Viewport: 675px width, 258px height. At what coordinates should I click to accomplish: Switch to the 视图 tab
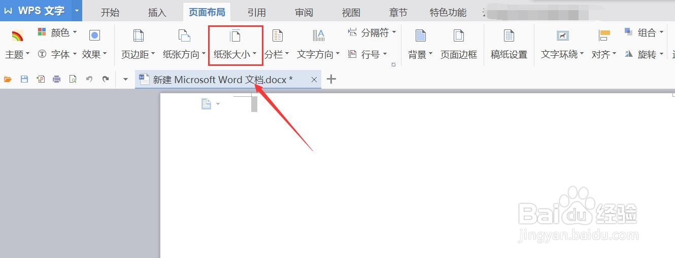tap(351, 13)
